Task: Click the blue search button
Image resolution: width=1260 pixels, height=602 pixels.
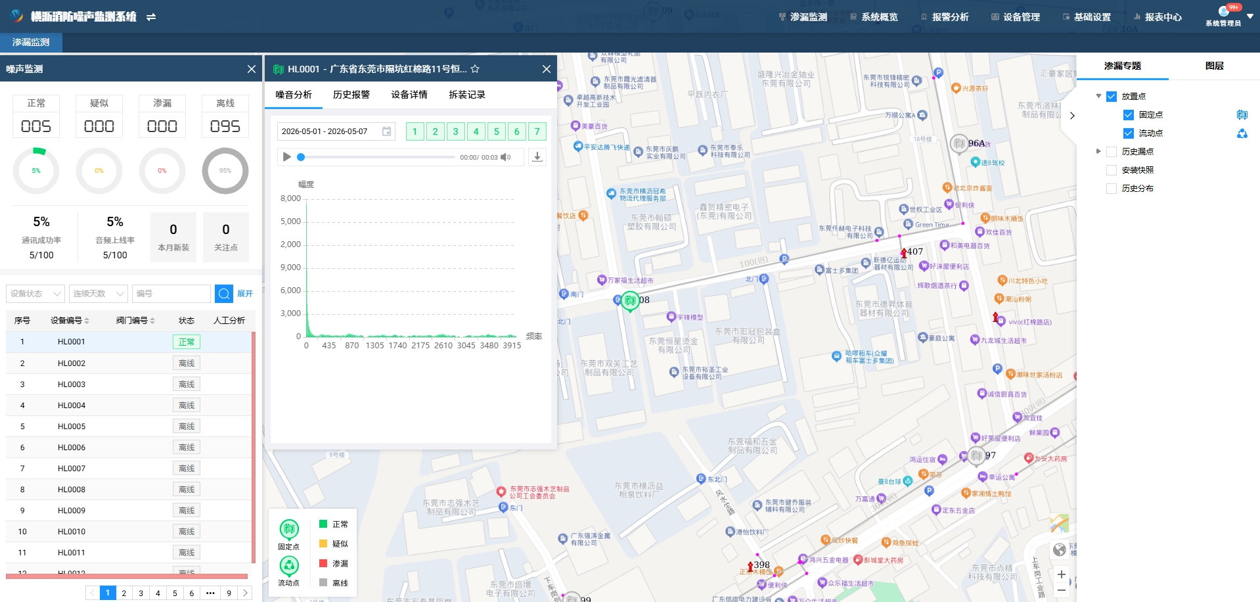Action: point(224,294)
